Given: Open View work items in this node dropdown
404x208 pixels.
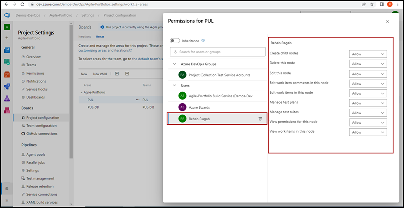Looking at the screenshot, I should [368, 132].
